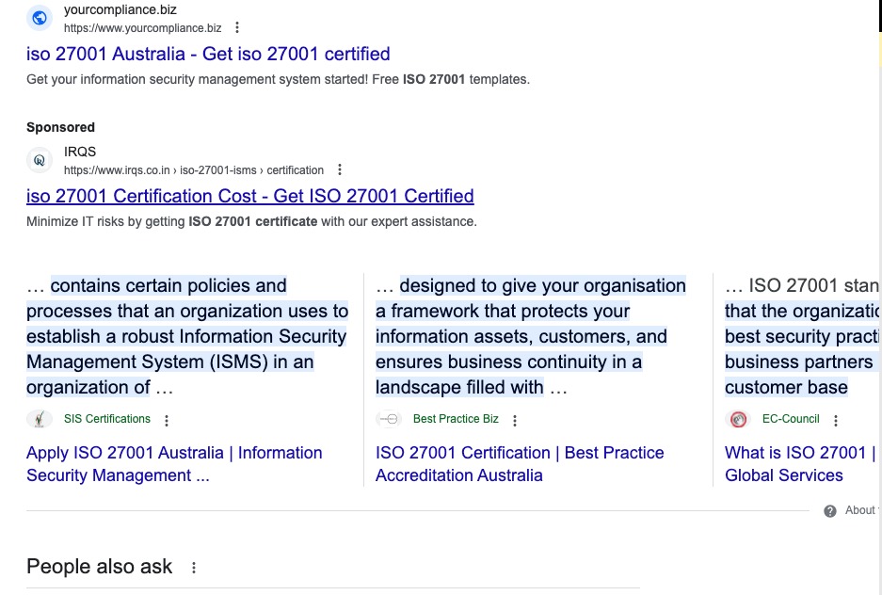This screenshot has width=882, height=595.
Task: Click the IRQS site favicon
Action: point(40,160)
